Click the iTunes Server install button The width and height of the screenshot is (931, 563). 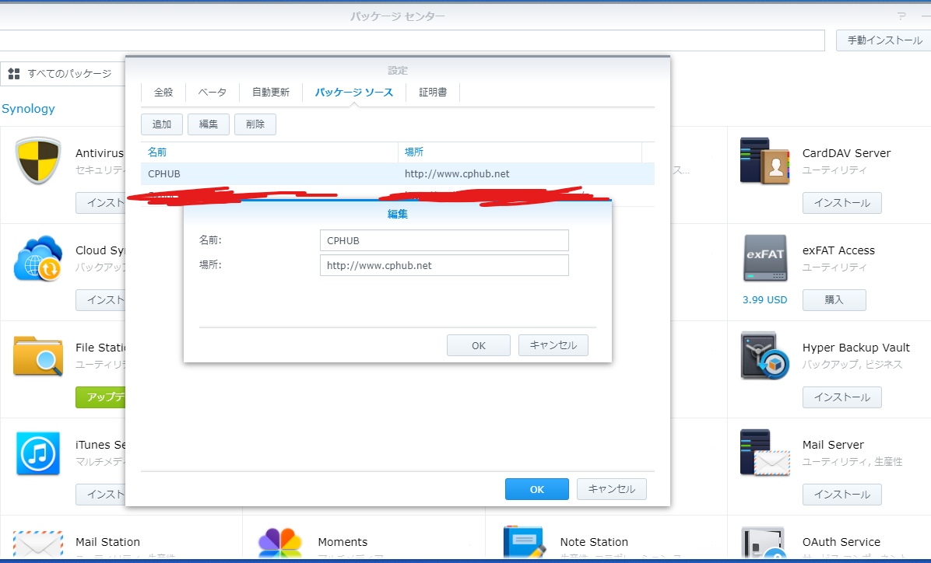[101, 495]
